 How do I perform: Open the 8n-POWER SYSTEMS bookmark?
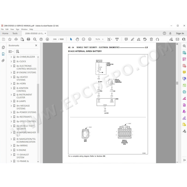pyautogui.click(x=26, y=112)
